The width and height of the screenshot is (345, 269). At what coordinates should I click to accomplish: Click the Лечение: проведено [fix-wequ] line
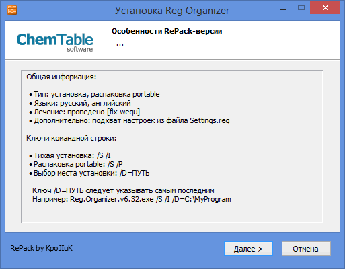(x=85, y=112)
